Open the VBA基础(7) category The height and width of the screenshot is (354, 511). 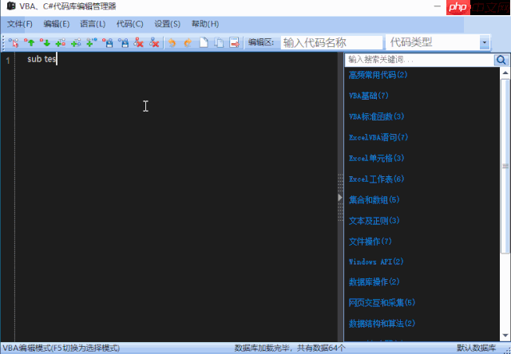click(369, 96)
